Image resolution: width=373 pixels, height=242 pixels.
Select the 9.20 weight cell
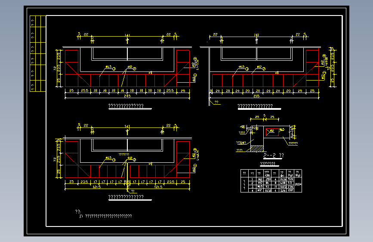pyautogui.click(x=290, y=179)
